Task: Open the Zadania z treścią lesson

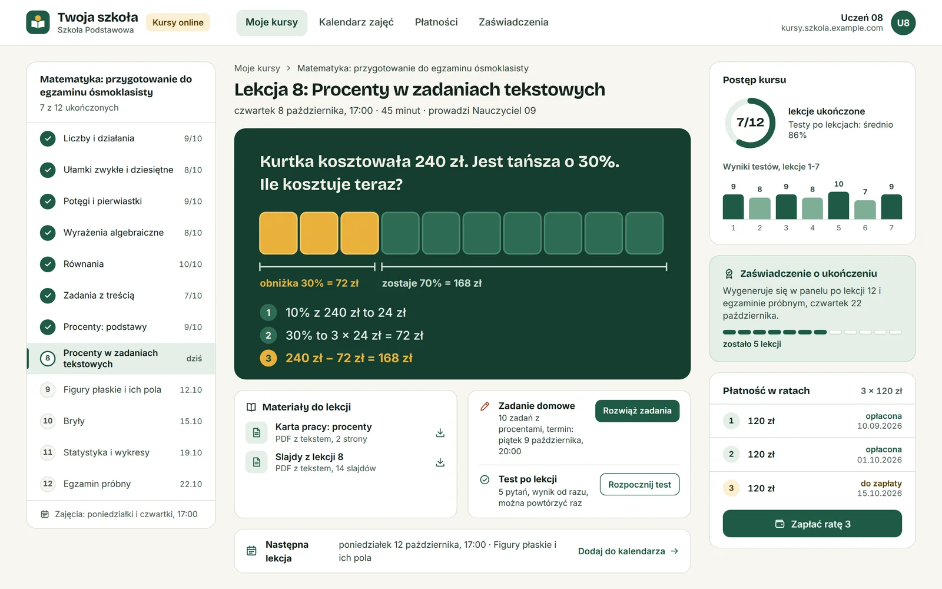Action: pos(121,295)
